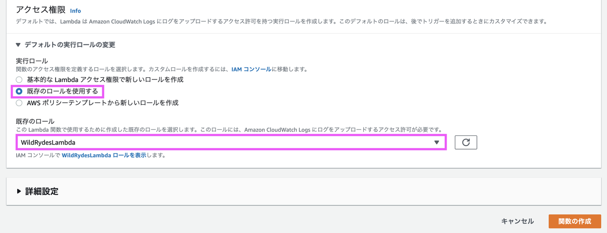Click the キャンセル button
This screenshot has width=607, height=233.
[x=517, y=221]
